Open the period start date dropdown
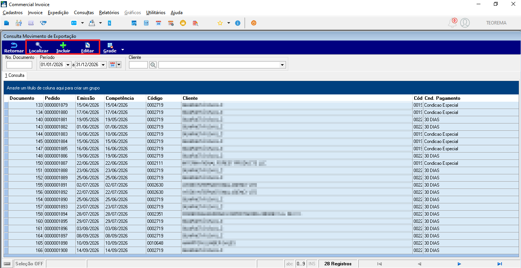The image size is (521, 268). tap(69, 65)
